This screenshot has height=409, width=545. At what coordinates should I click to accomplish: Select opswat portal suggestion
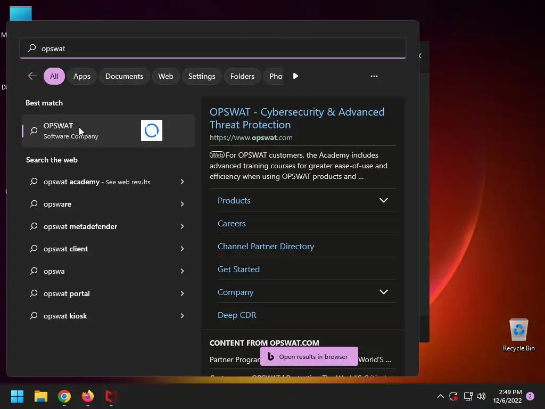point(67,293)
